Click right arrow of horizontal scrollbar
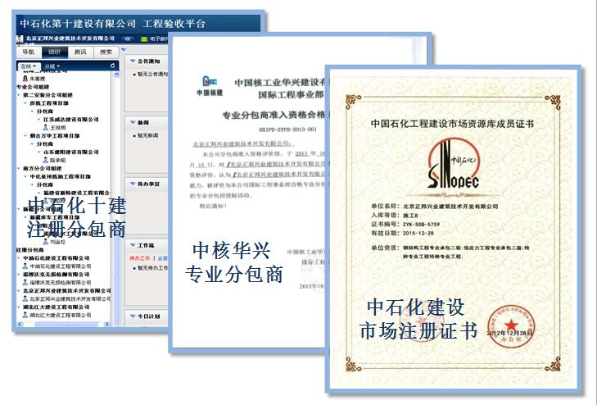 [107, 324]
